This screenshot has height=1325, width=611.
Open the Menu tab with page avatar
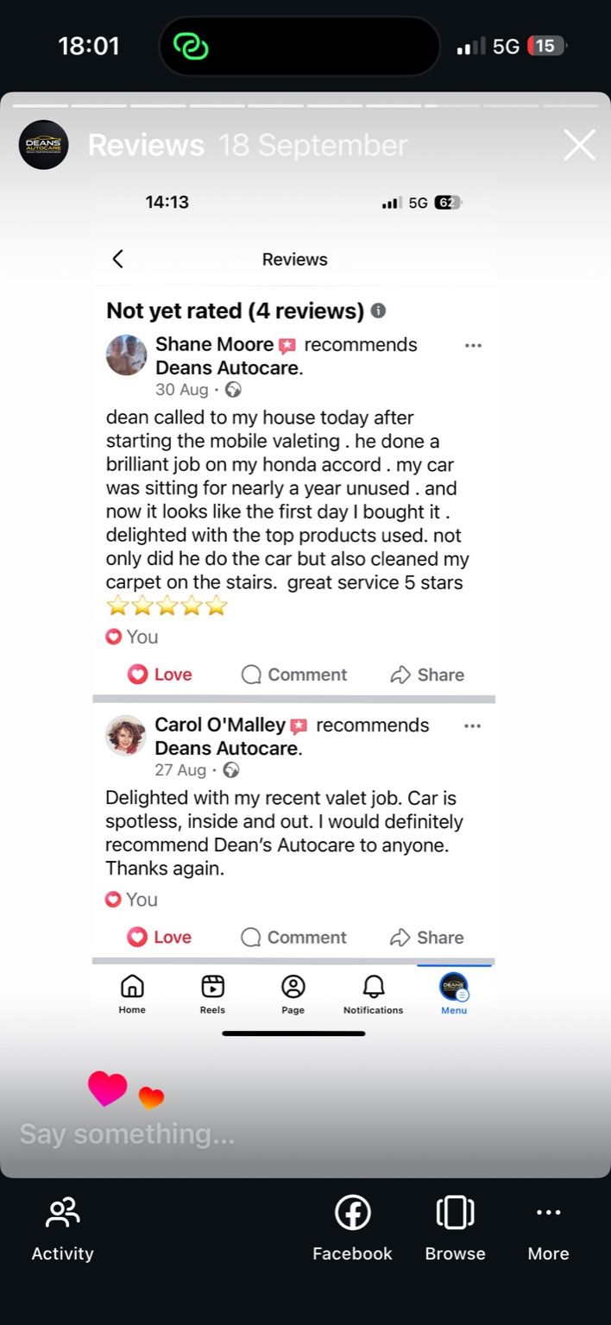click(x=454, y=993)
